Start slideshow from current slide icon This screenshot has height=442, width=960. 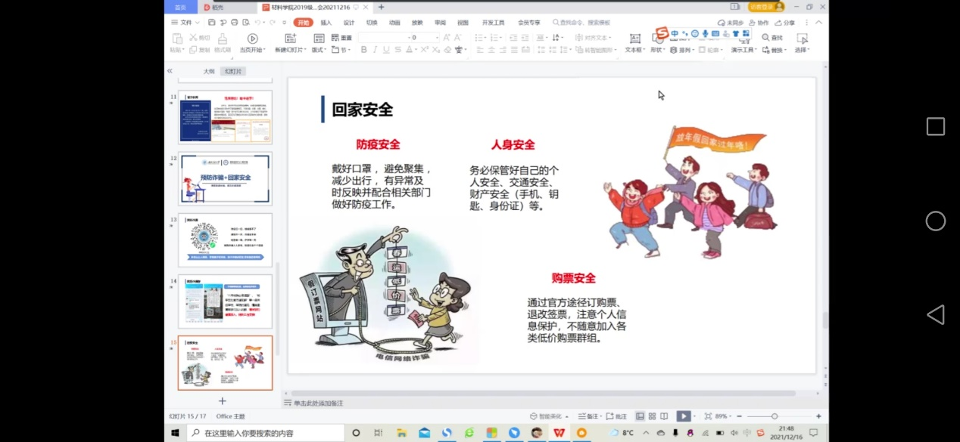coord(252,39)
